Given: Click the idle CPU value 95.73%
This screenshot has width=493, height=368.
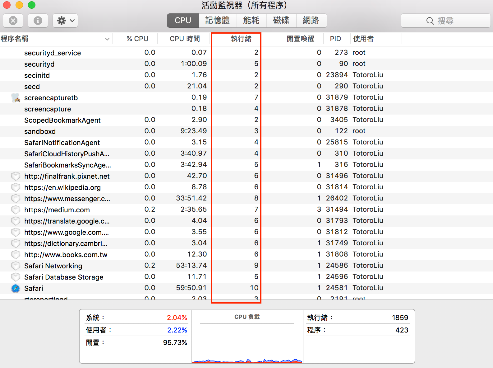Looking at the screenshot, I should (x=175, y=342).
